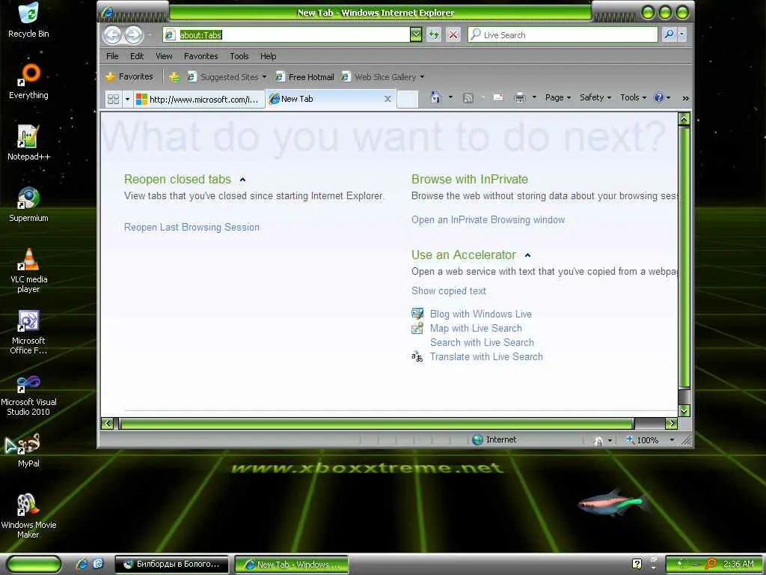
Task: Start a search with the magnifier button
Action: [669, 34]
